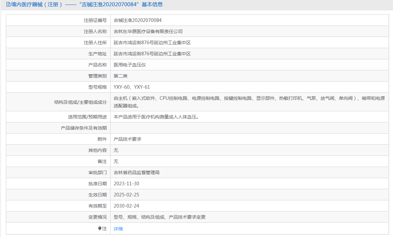
Task: Click the 无 value in 其他内容 row
Action: (116, 150)
